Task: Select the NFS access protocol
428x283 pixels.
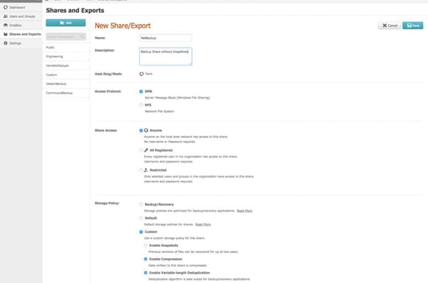Action: pos(141,105)
